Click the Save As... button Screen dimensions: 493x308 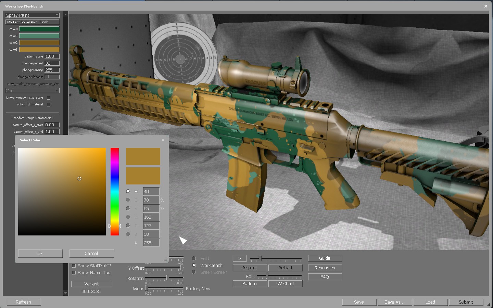[395, 302]
